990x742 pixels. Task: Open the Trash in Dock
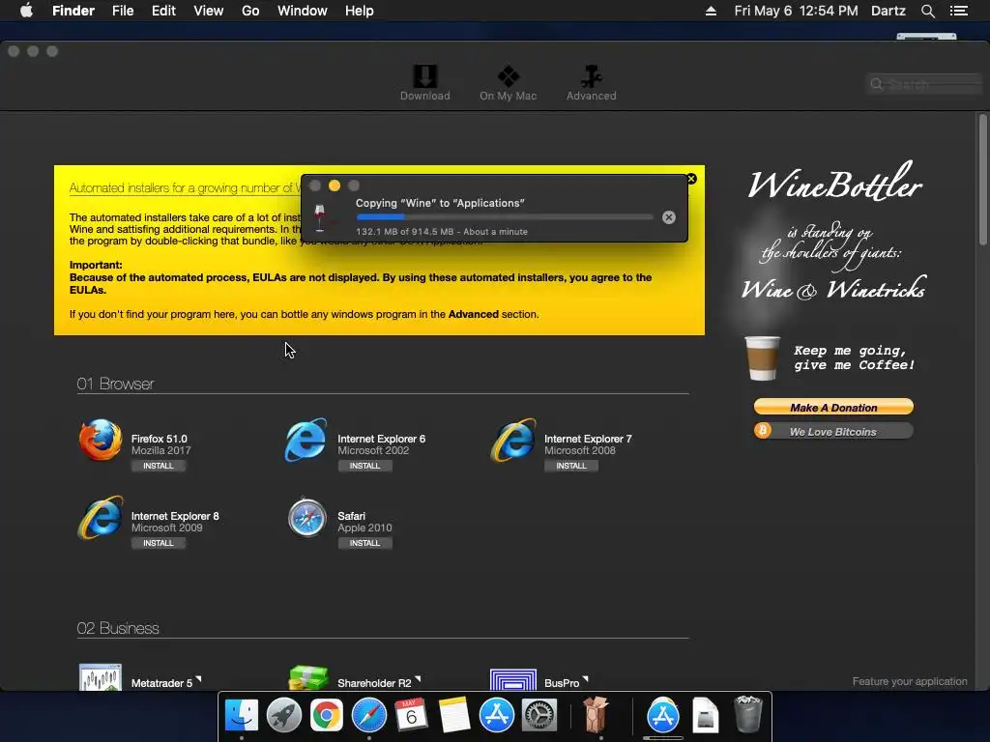748,714
